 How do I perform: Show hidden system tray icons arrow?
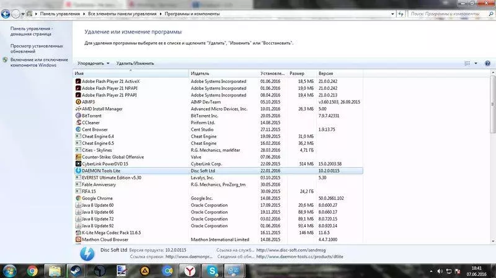(x=431, y=271)
